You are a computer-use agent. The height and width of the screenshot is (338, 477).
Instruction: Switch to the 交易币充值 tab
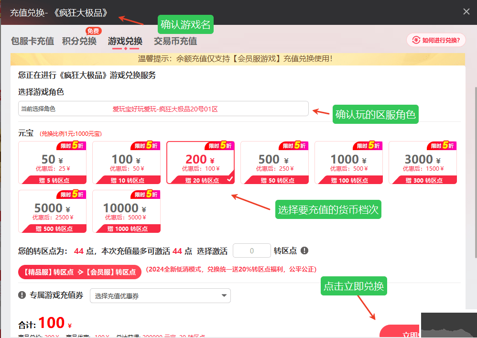point(175,41)
